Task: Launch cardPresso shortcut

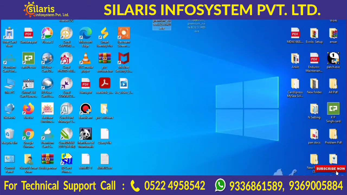Action: point(28,60)
